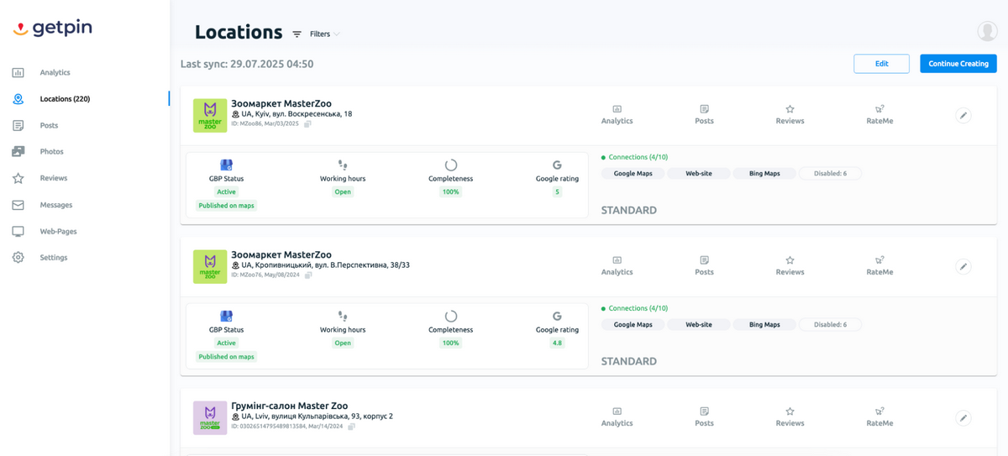This screenshot has height=456, width=1008.
Task: Open Analytics in the sidebar
Action: click(55, 73)
